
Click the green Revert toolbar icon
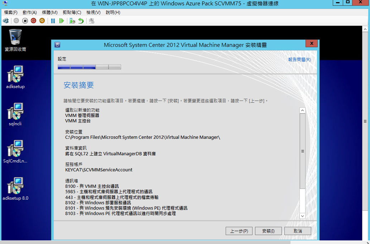click(81, 21)
